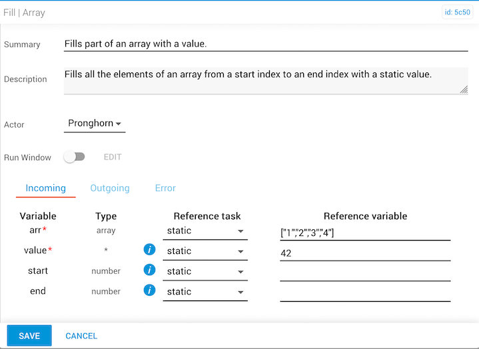Switch to the Outgoing tab
Image resolution: width=479 pixels, height=349 pixels.
110,188
